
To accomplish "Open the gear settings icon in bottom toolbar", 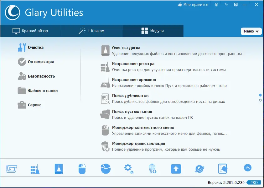I will pos(128,168).
